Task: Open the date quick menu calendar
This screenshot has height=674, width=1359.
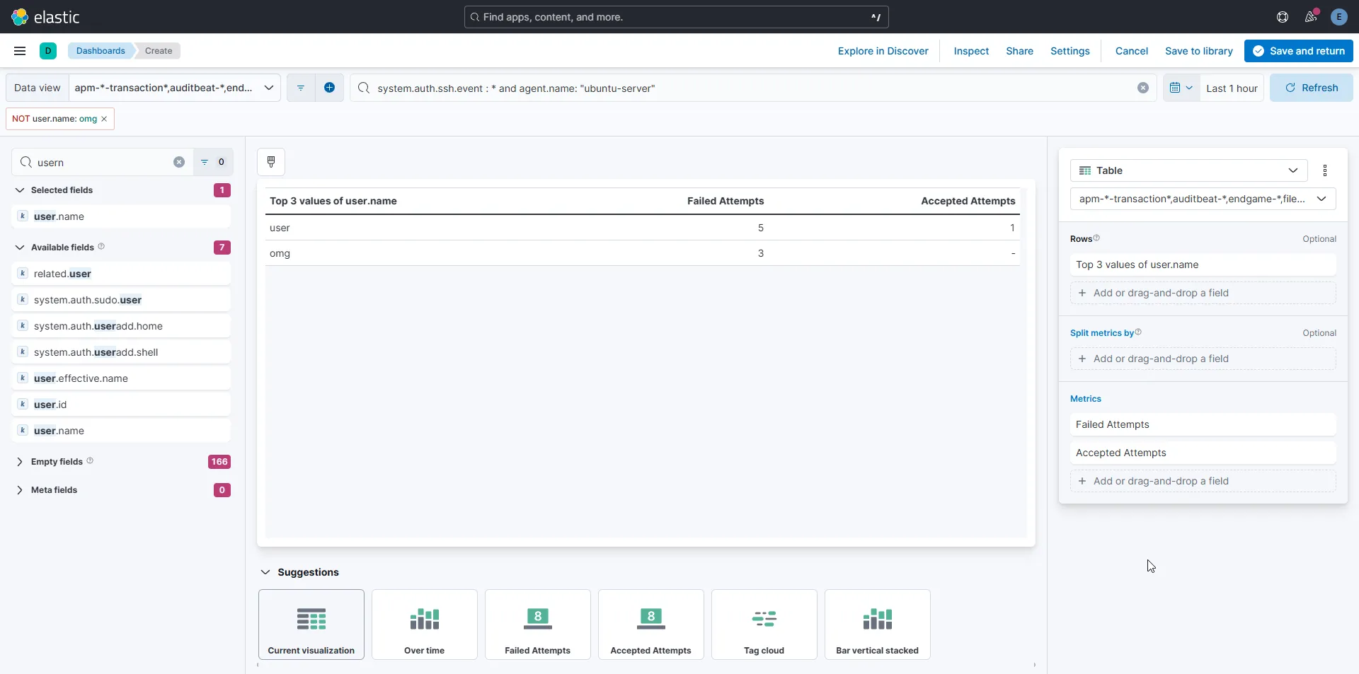Action: coord(1181,88)
